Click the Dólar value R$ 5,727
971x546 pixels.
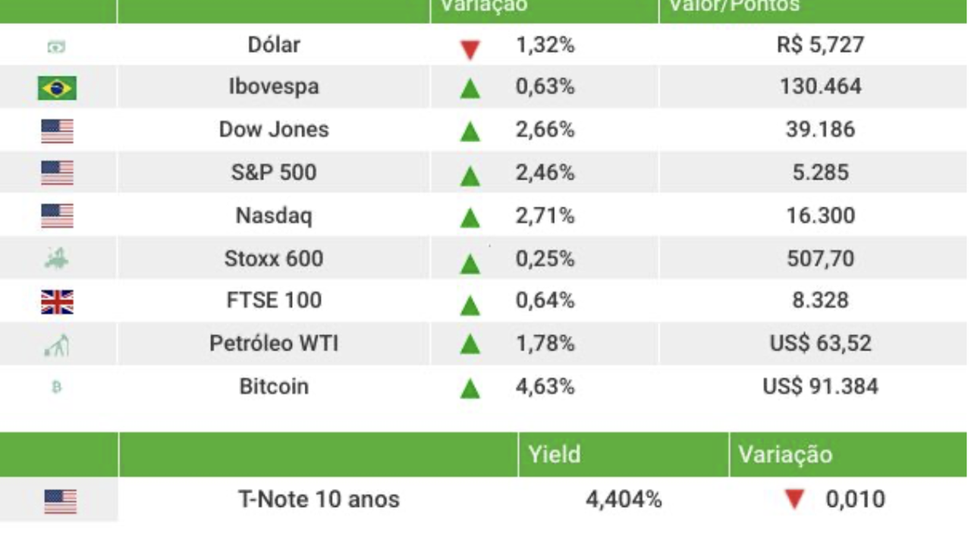pos(820,45)
